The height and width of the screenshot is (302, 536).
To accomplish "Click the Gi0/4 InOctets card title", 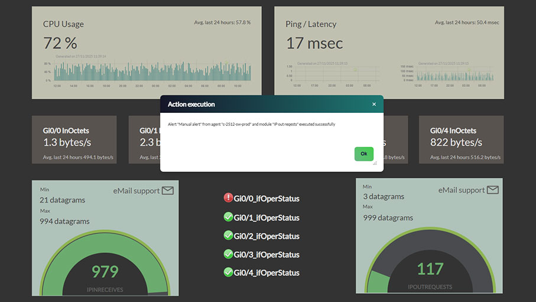I will [x=453, y=131].
